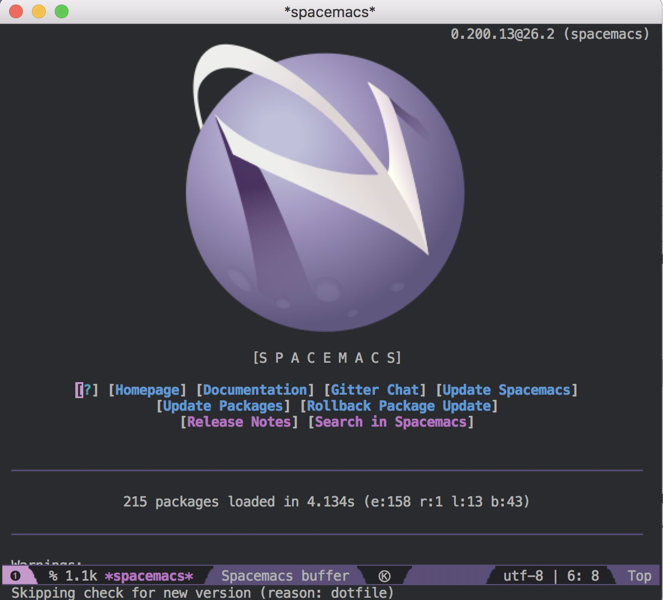The width and height of the screenshot is (663, 600).
Task: Click the *spacemacs* buffer name in mode line
Action: tap(149, 576)
